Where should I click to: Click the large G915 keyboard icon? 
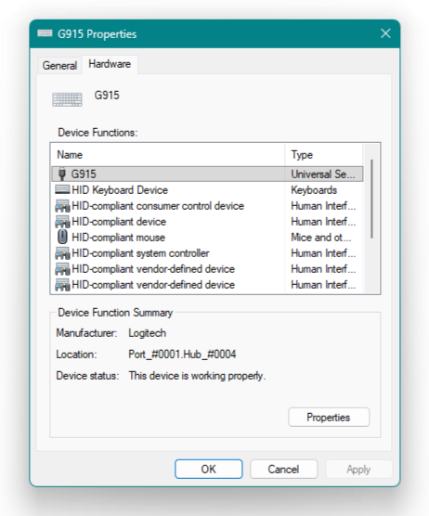[67, 99]
